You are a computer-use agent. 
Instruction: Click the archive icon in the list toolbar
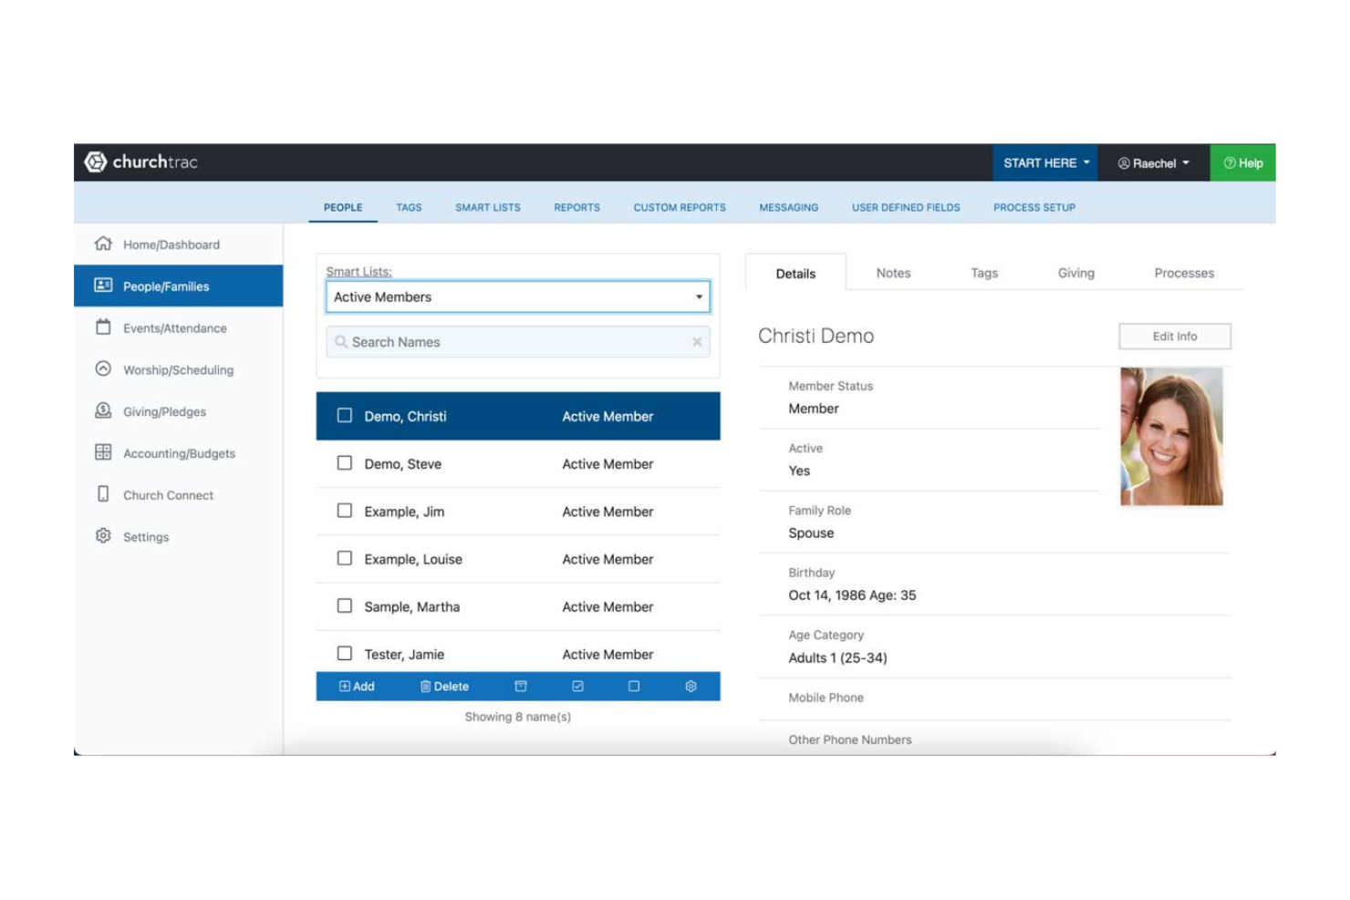coord(519,686)
